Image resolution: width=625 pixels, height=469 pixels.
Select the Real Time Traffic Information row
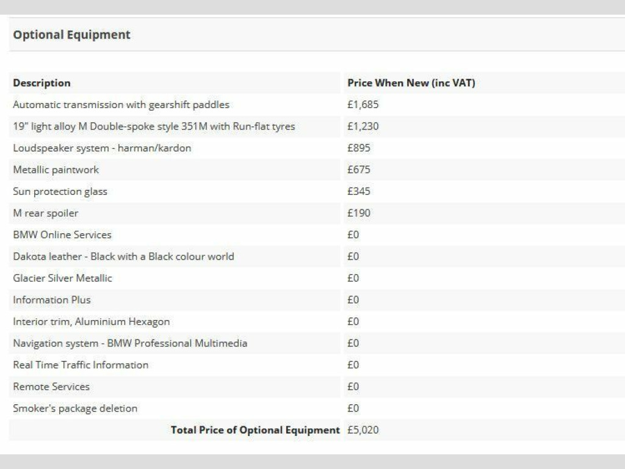[81, 365]
